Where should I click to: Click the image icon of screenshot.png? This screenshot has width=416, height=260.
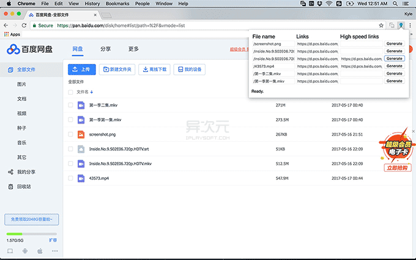click(x=81, y=135)
